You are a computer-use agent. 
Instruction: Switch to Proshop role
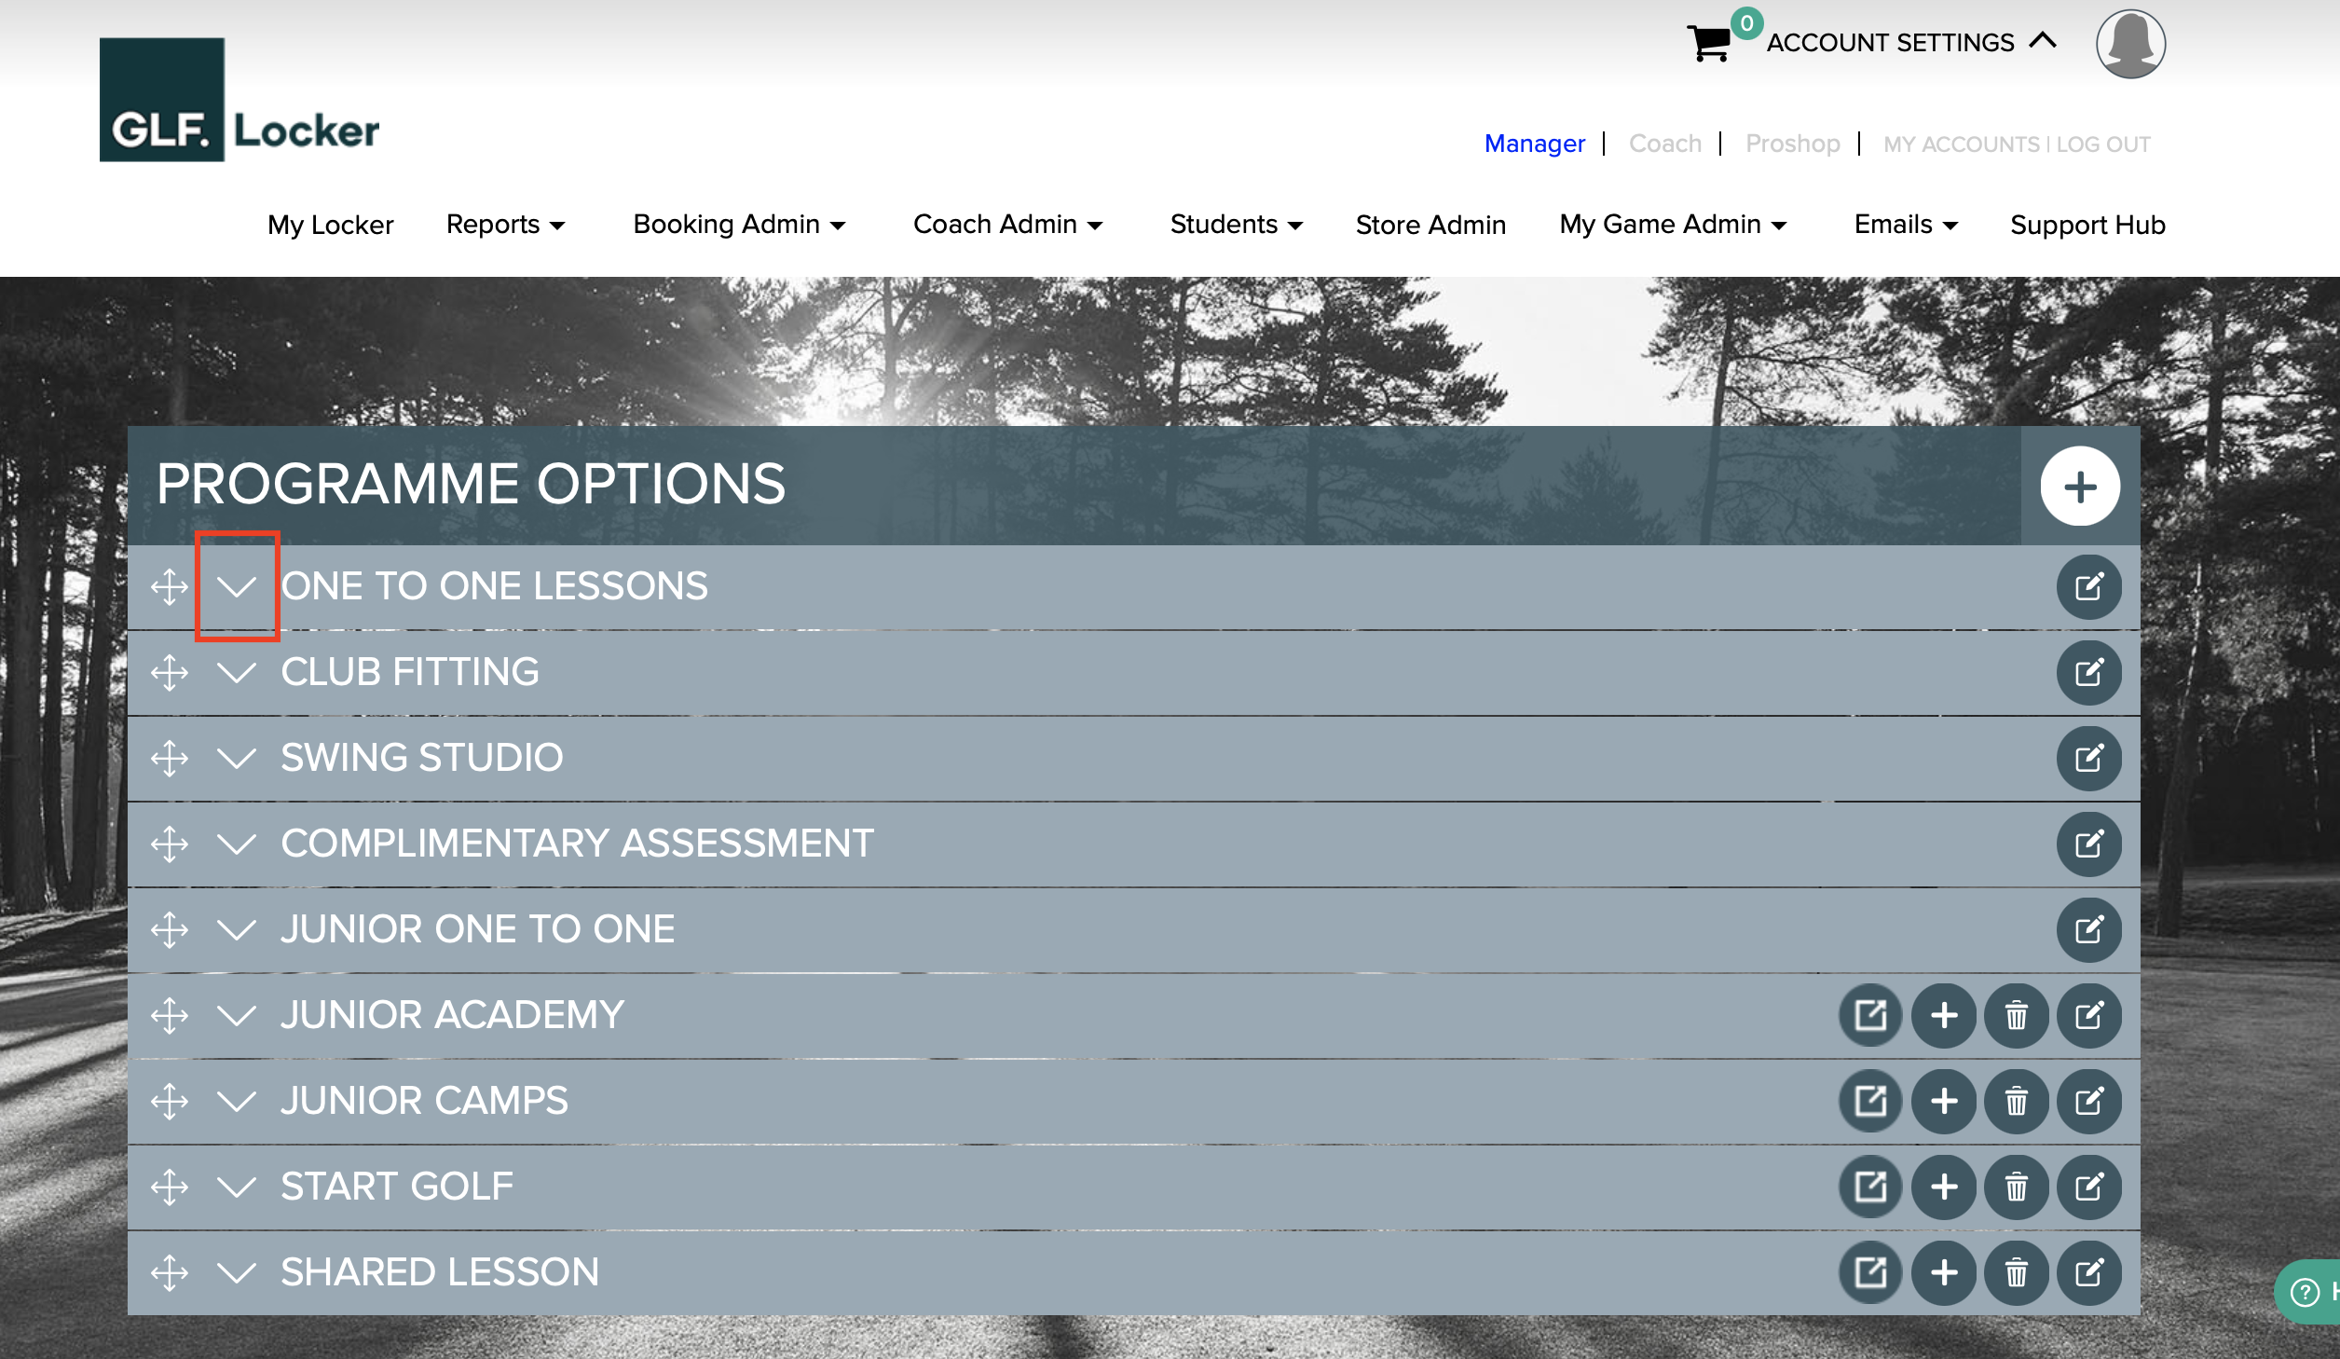pyautogui.click(x=1792, y=144)
